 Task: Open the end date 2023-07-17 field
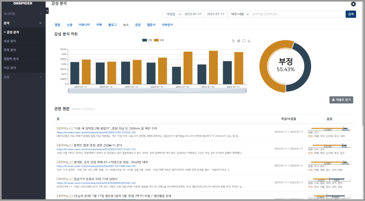pos(215,14)
